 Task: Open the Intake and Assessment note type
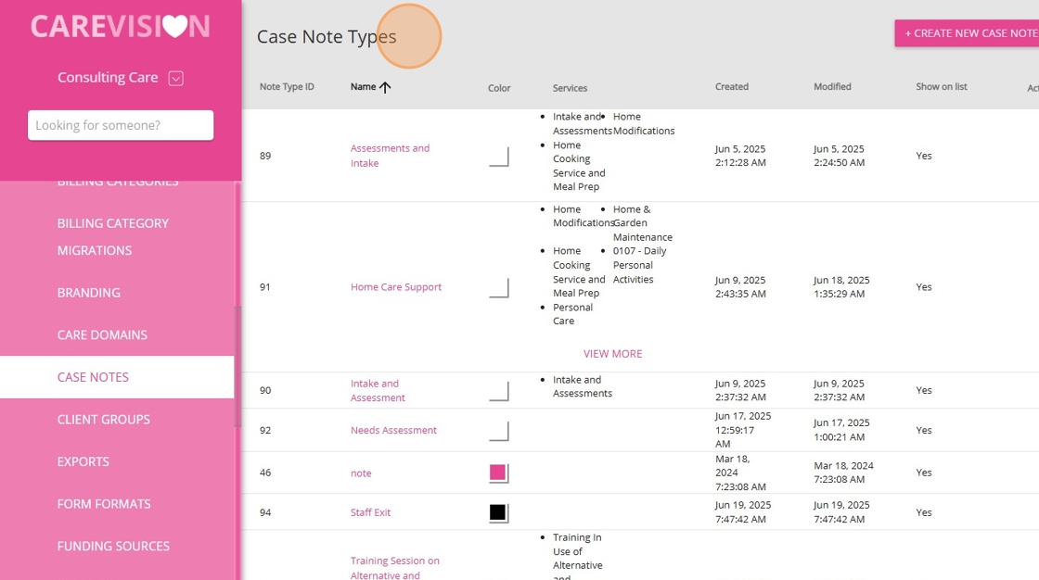[x=378, y=391]
